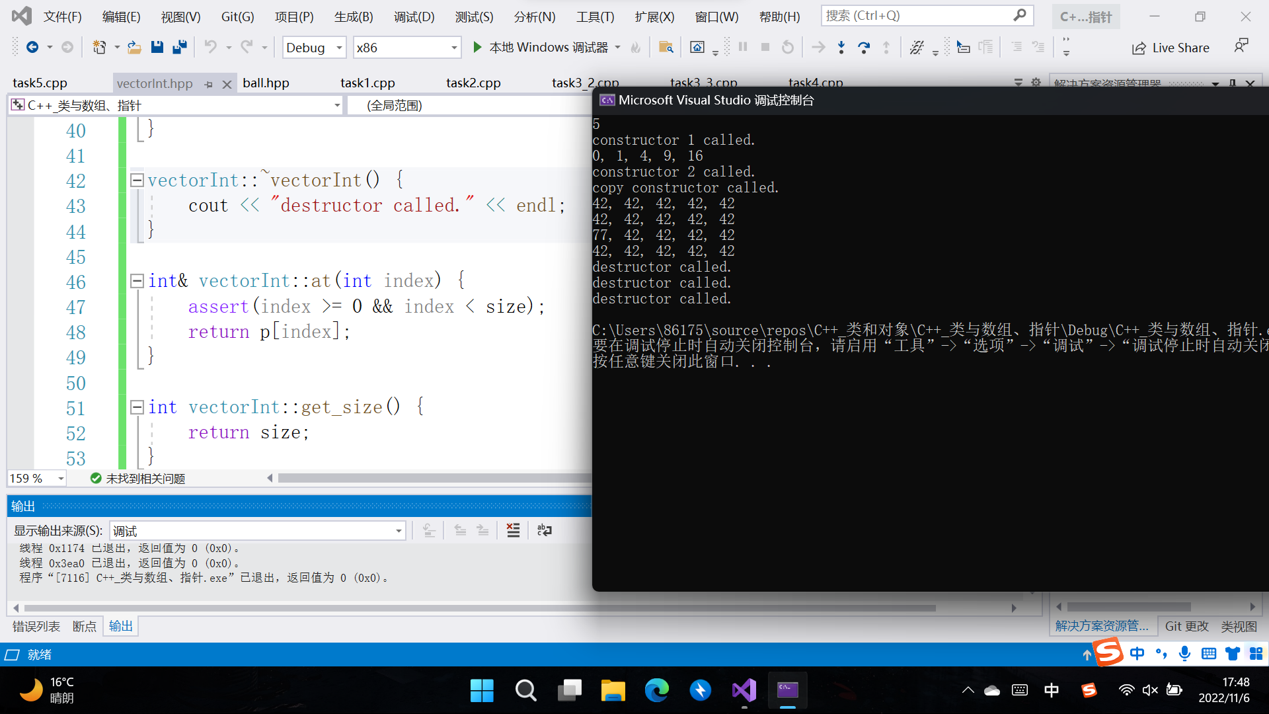Clear all output with the clear icon
The image size is (1269, 714).
[x=513, y=530]
